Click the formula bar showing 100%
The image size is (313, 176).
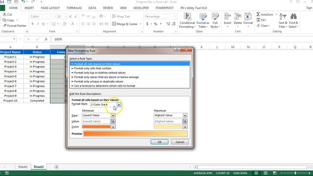coord(181,39)
